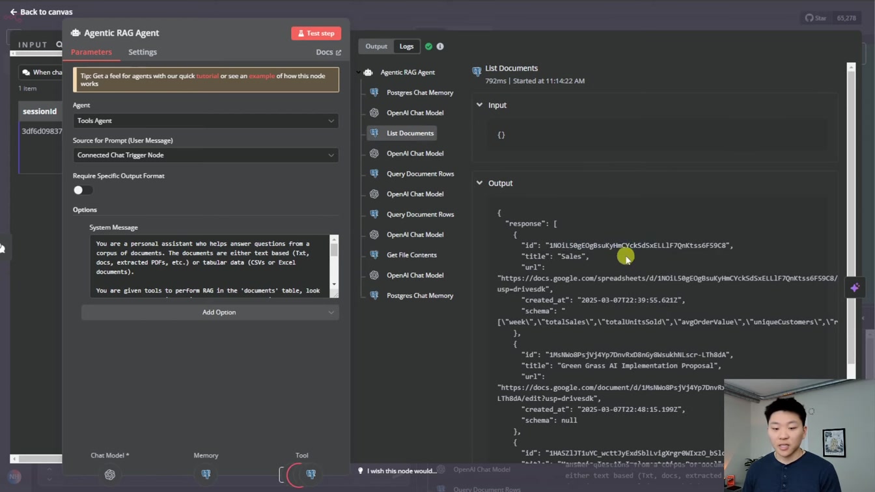
Task: Click the System Message scrollbar thumb
Action: tap(334, 249)
